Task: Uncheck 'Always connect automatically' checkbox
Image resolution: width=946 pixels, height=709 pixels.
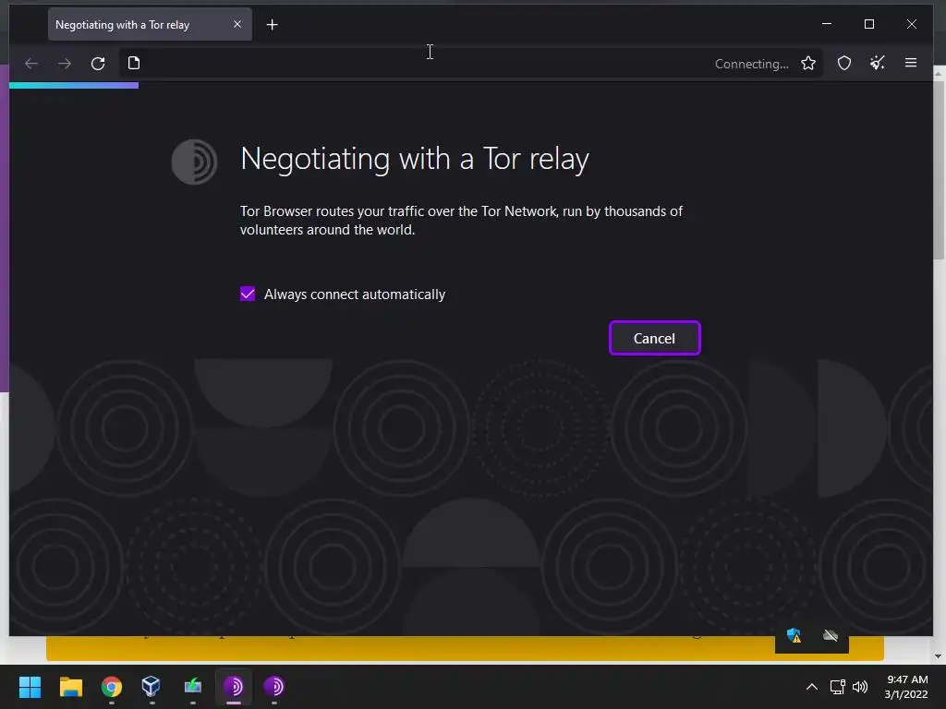Action: click(248, 294)
